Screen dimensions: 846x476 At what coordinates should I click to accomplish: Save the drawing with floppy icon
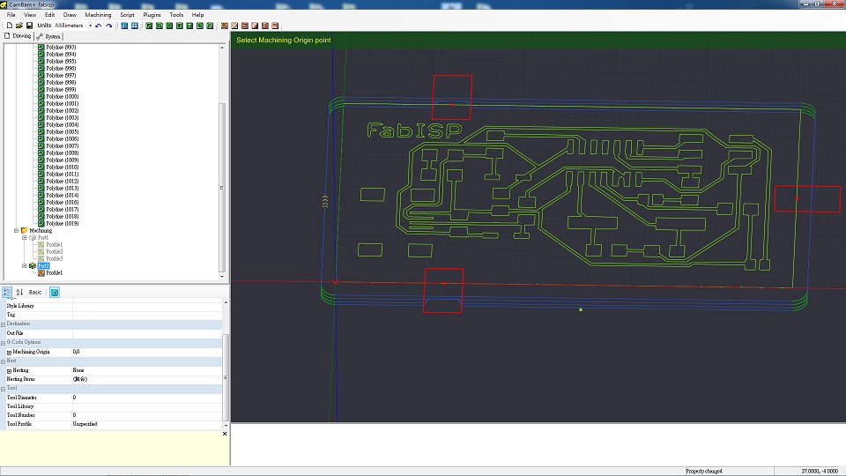point(29,26)
